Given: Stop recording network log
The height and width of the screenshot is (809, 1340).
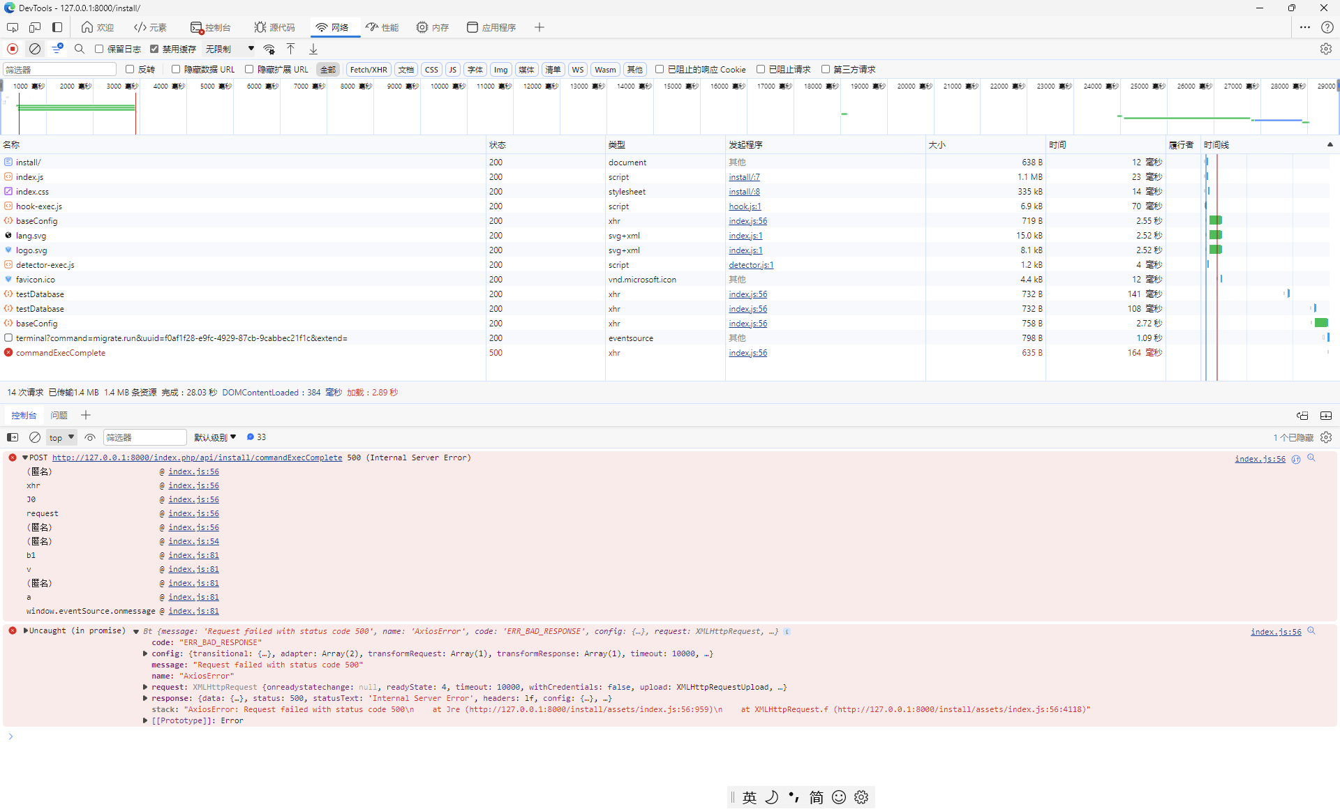Looking at the screenshot, I should (x=13, y=49).
